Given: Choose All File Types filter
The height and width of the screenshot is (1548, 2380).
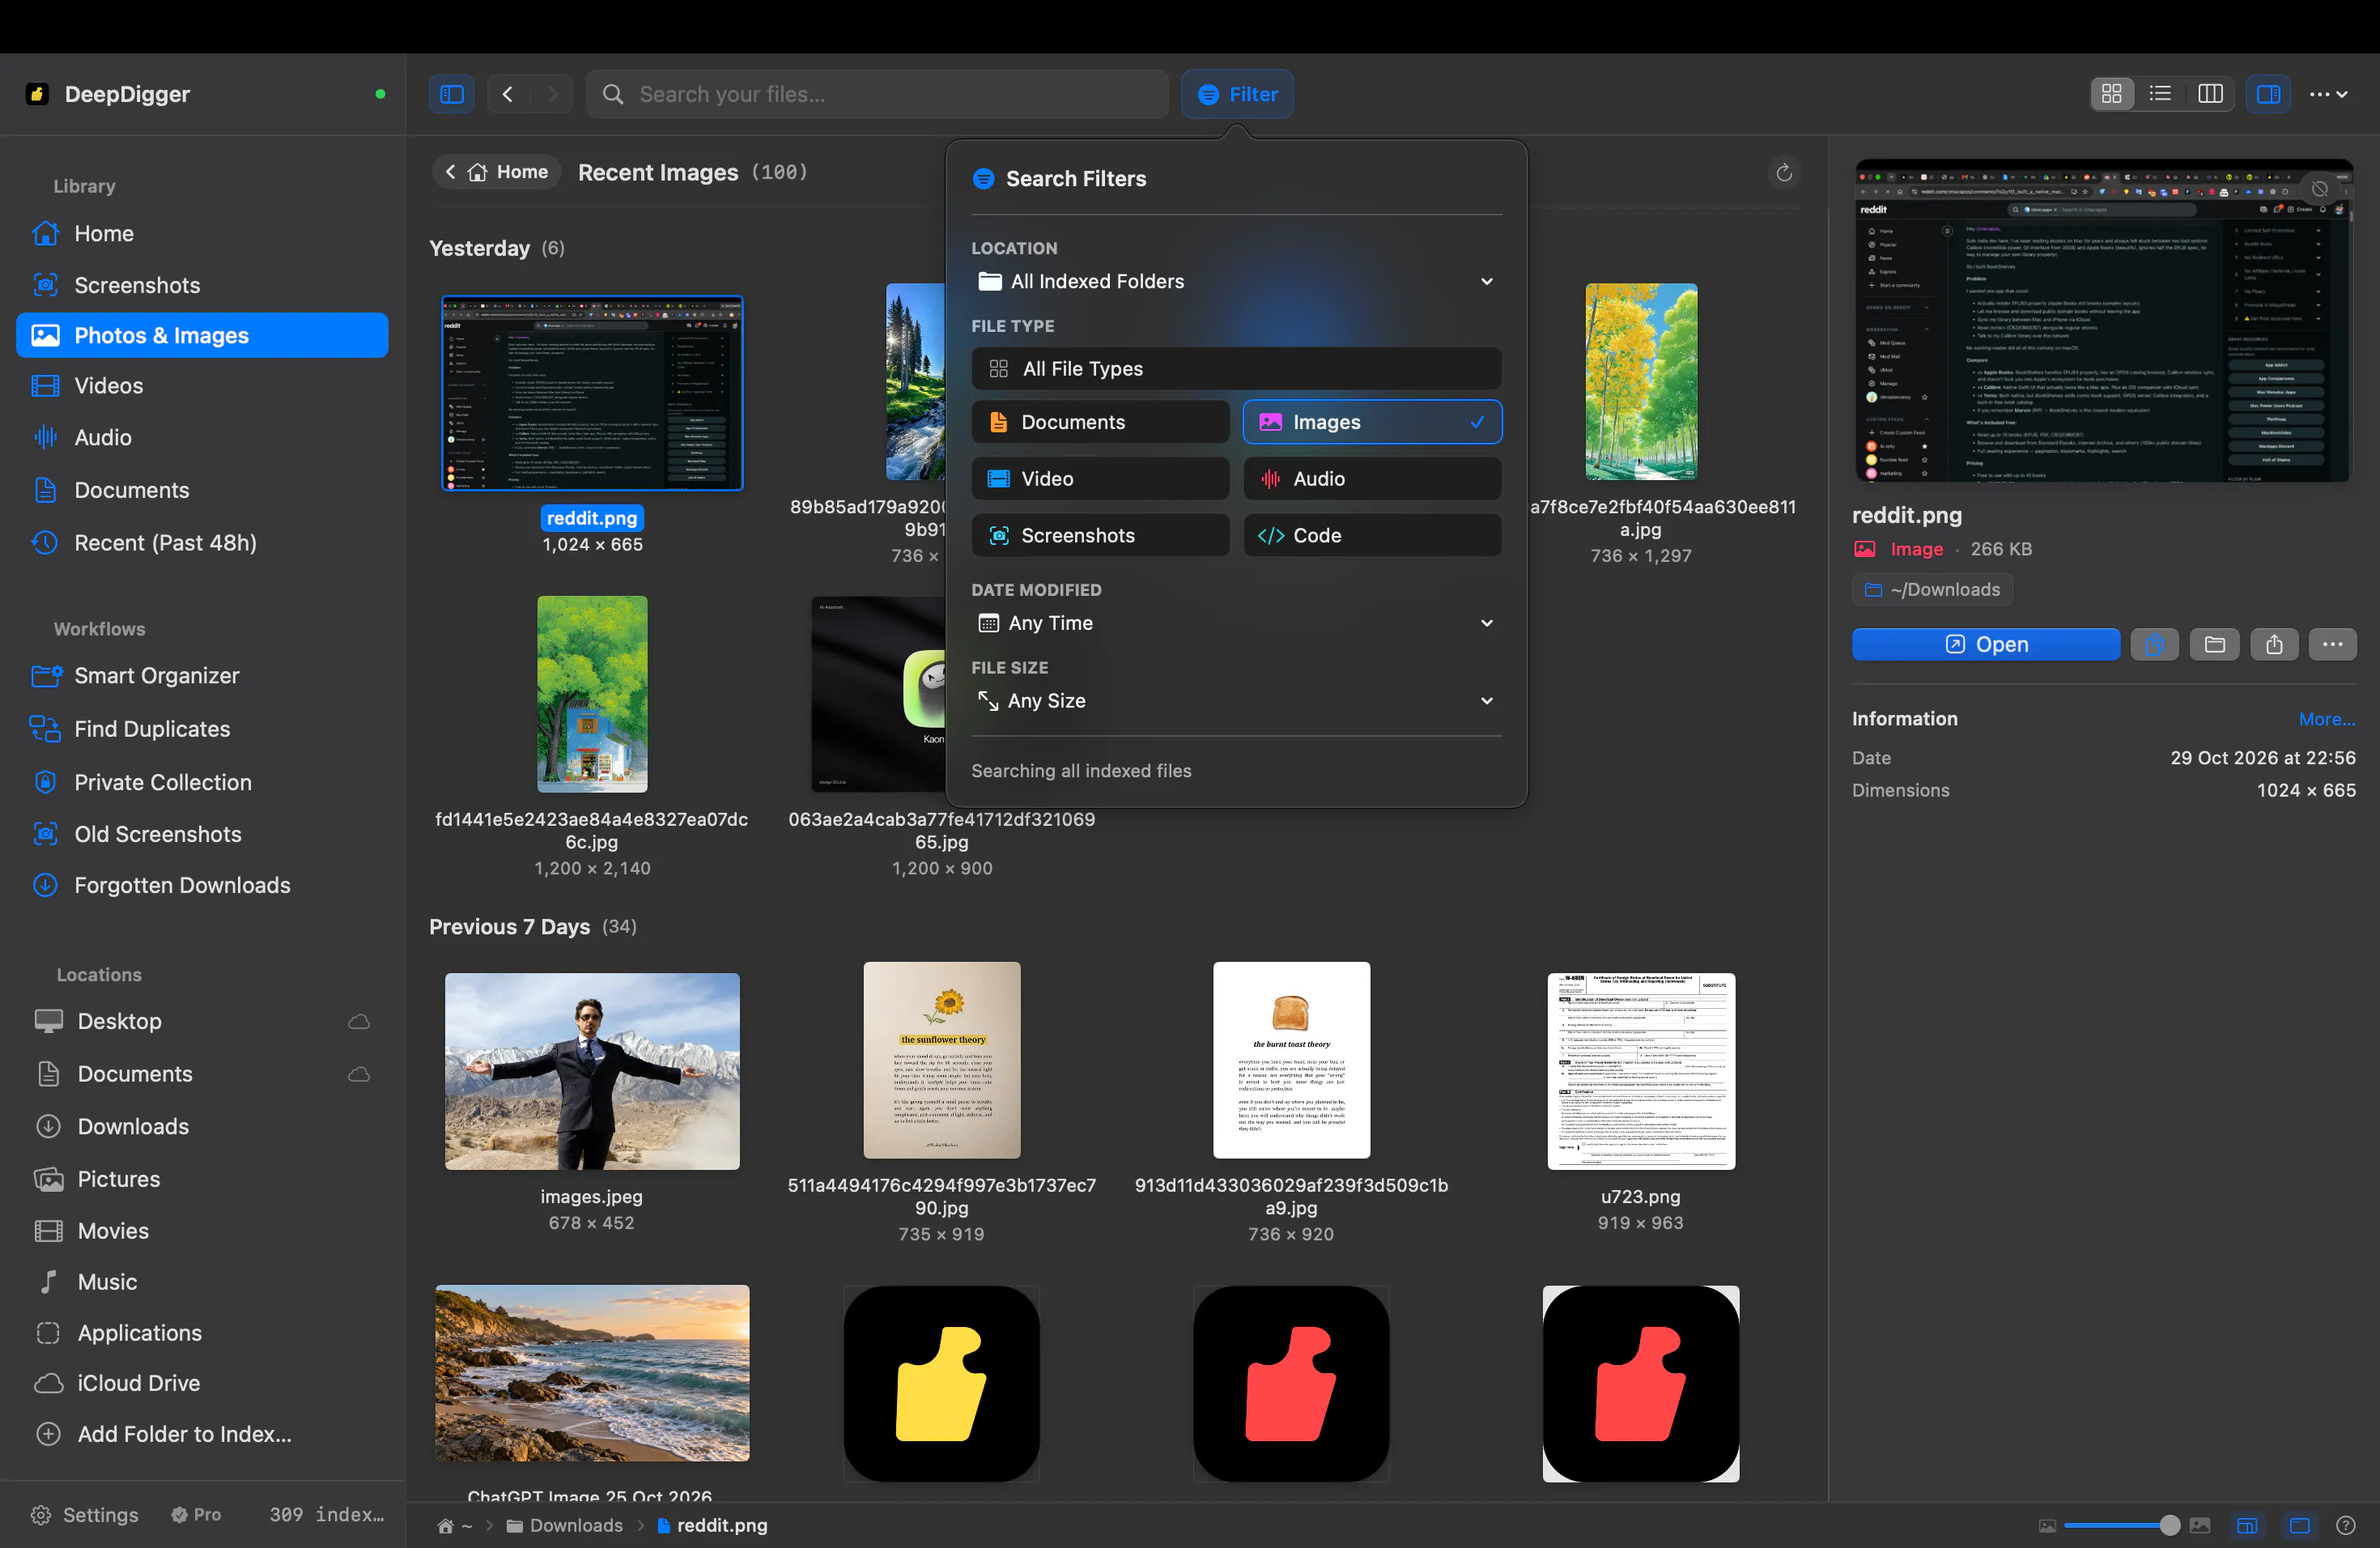Looking at the screenshot, I should pyautogui.click(x=1236, y=369).
